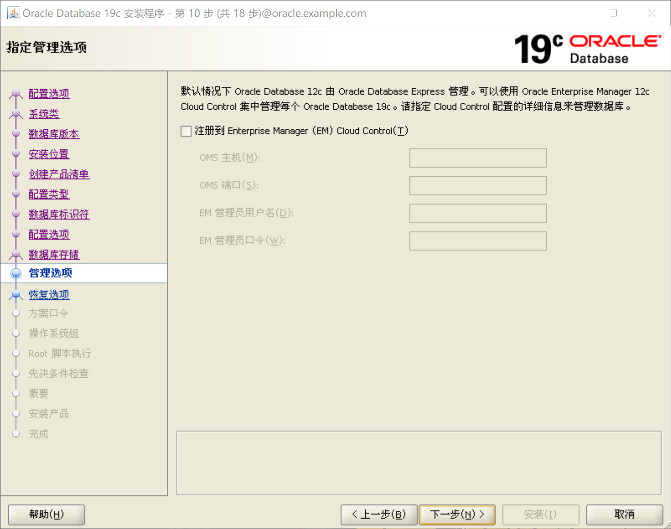Go to the 安装位置 step
This screenshot has width=671, height=529.
click(x=49, y=154)
